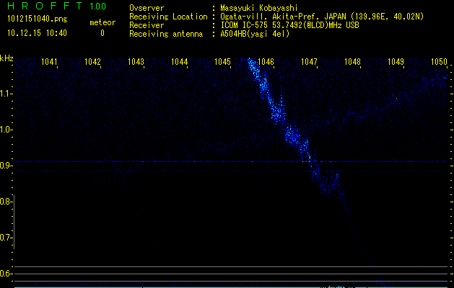Click the A504HB(yagi 4el) antenna text

(255, 34)
